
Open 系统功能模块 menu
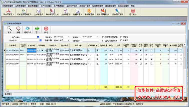coord(123,6)
